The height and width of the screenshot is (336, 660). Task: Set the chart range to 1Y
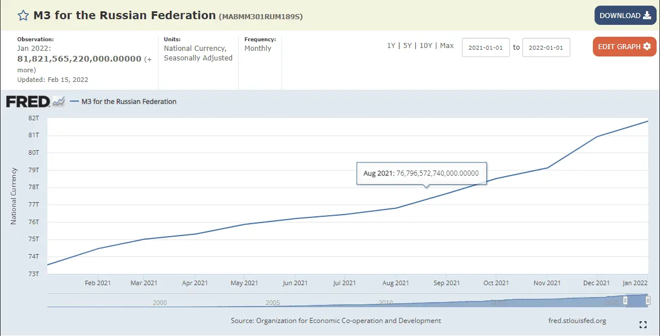point(391,46)
